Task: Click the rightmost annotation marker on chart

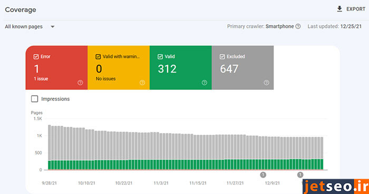Action: click(300, 175)
